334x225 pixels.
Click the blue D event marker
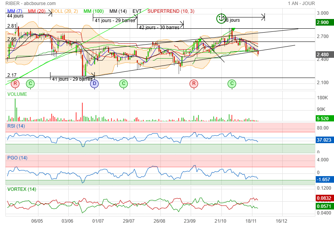[x=95, y=83]
